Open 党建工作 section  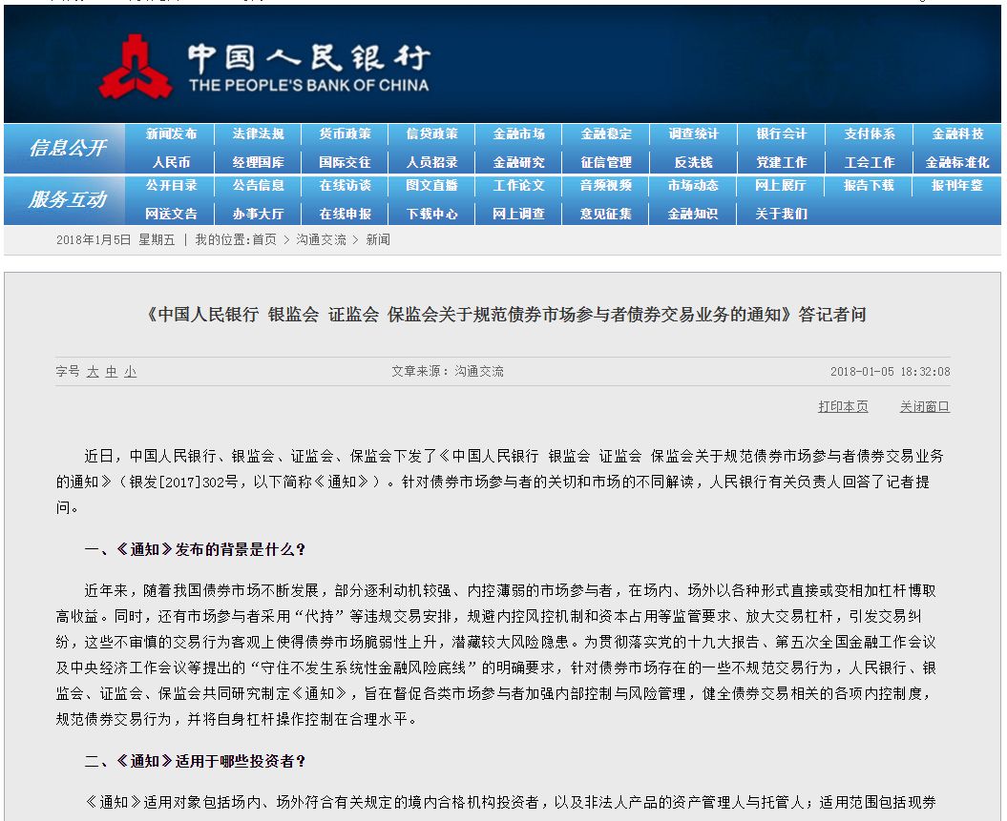click(781, 162)
